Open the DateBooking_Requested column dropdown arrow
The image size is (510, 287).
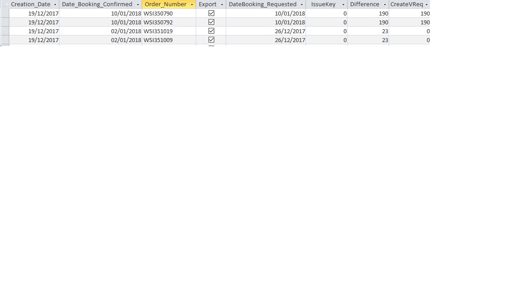coord(302,4)
